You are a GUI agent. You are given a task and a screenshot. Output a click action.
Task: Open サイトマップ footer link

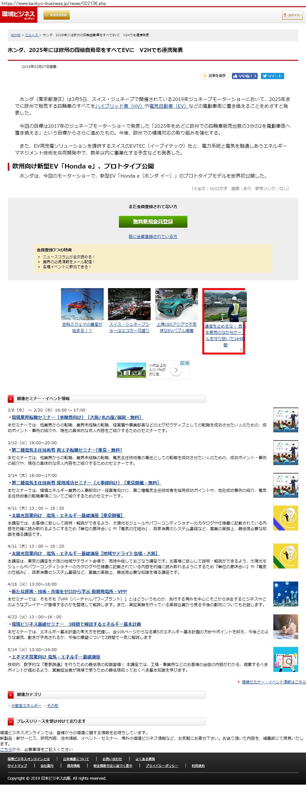coord(17,766)
